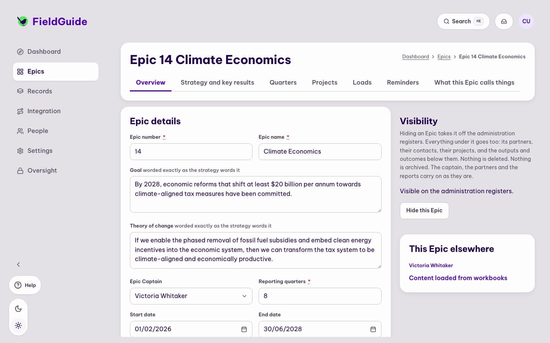Click the Visibility heading
The width and height of the screenshot is (550, 343).
point(419,121)
